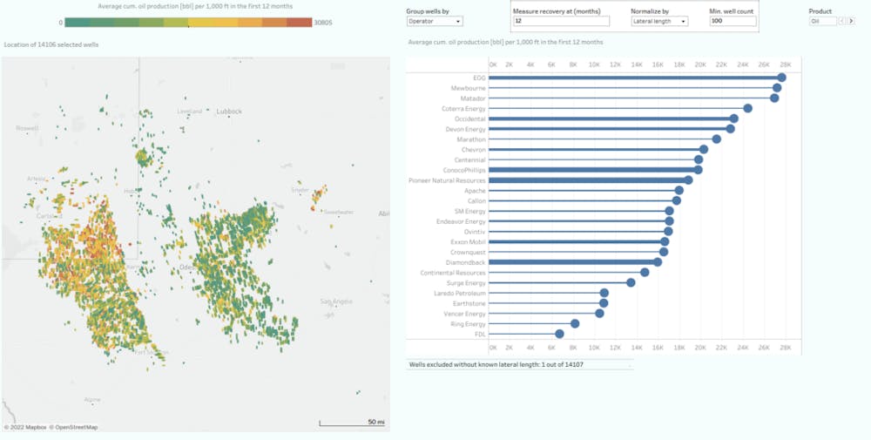Image resolution: width=871 pixels, height=440 pixels.
Task: Click the Lubbock label on the map
Action: click(x=229, y=112)
